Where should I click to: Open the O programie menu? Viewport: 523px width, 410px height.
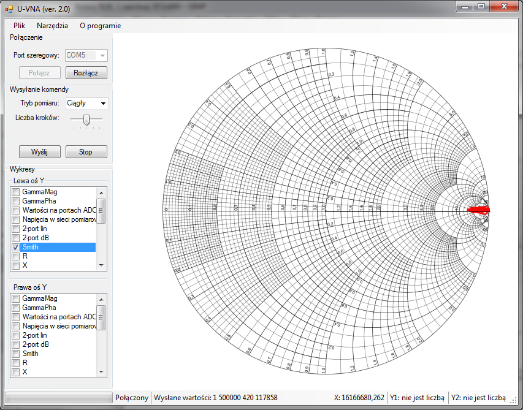(x=100, y=26)
